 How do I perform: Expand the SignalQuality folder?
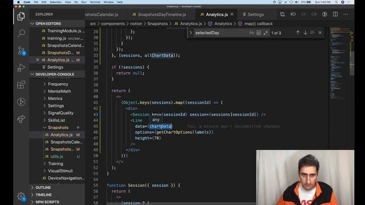(x=60, y=113)
